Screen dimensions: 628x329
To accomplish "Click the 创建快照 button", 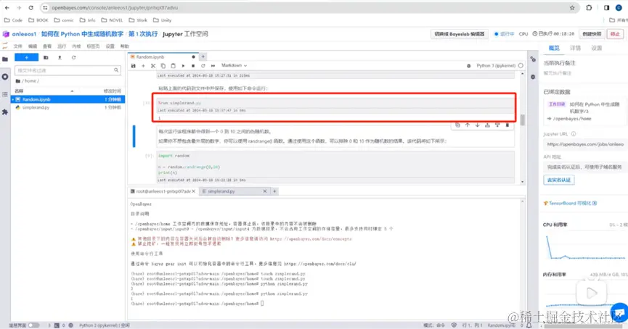I will (592, 34).
